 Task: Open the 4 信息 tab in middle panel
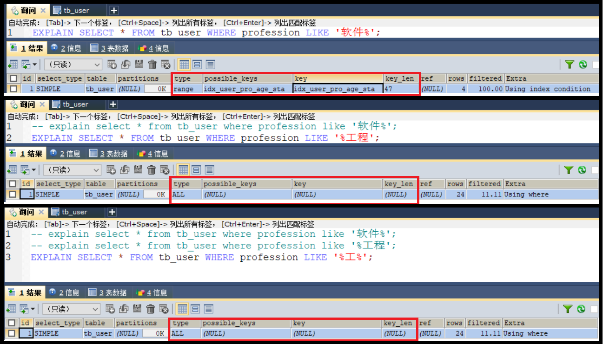(153, 154)
